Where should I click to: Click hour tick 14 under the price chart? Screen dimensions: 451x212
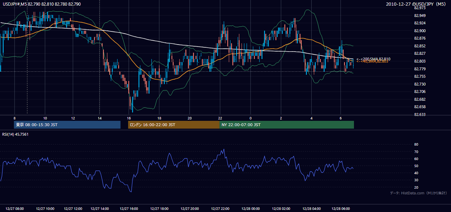100,118
